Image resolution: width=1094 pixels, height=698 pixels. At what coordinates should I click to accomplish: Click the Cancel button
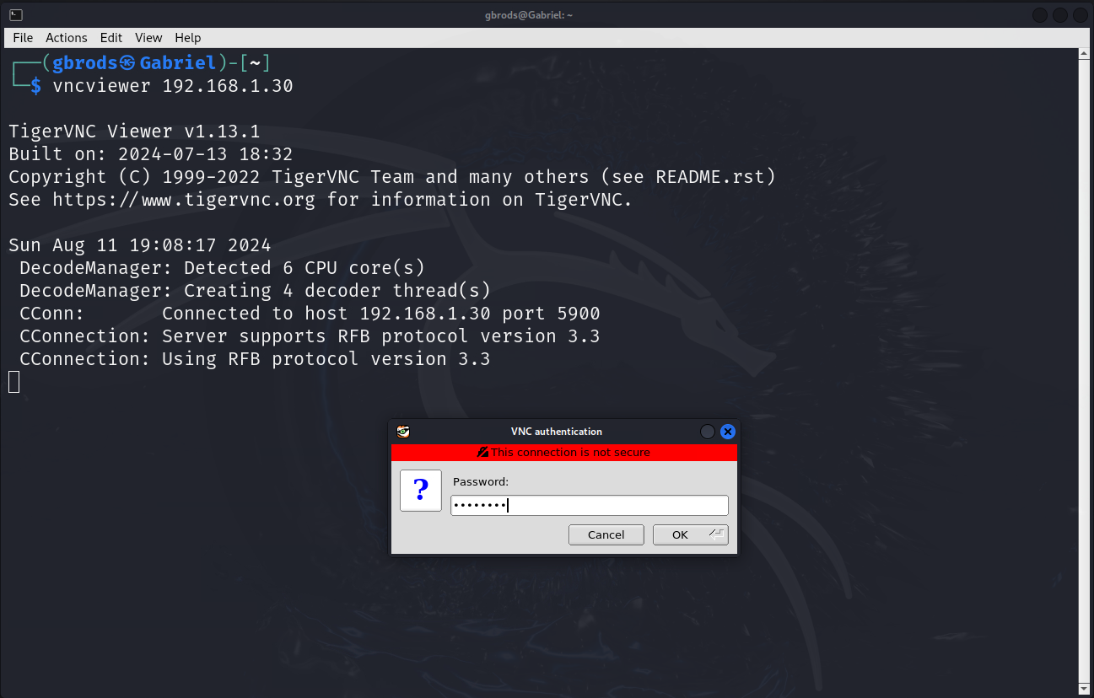pyautogui.click(x=606, y=535)
